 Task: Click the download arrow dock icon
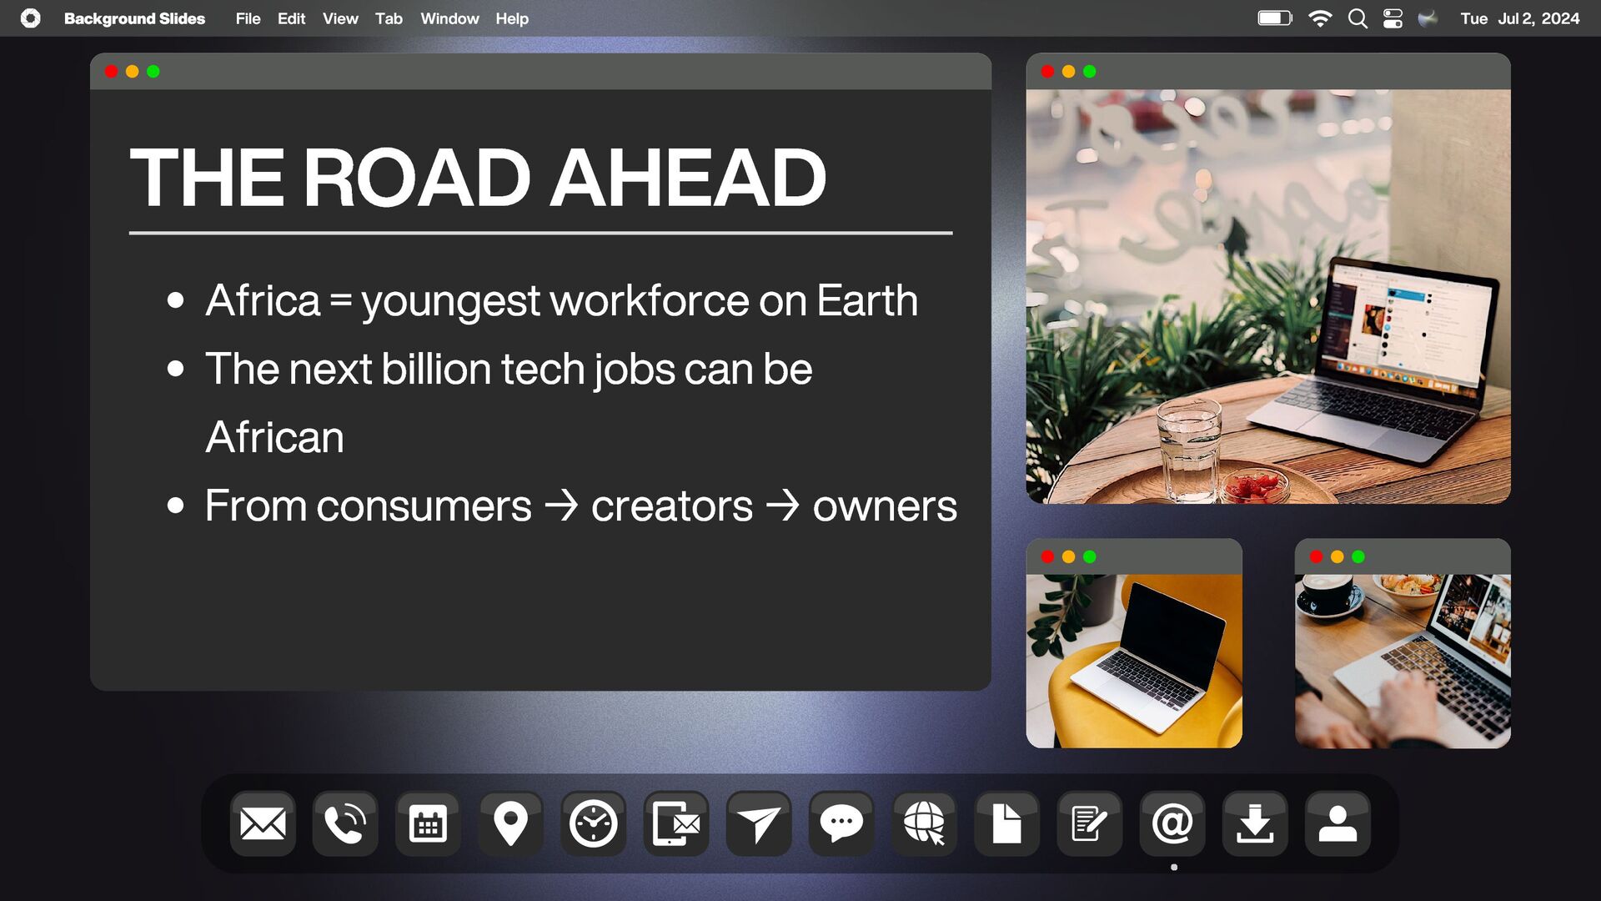[x=1254, y=824]
